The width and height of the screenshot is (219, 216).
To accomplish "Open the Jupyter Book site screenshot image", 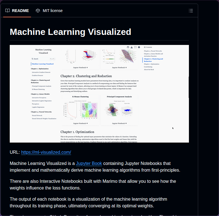I will click(99, 94).
